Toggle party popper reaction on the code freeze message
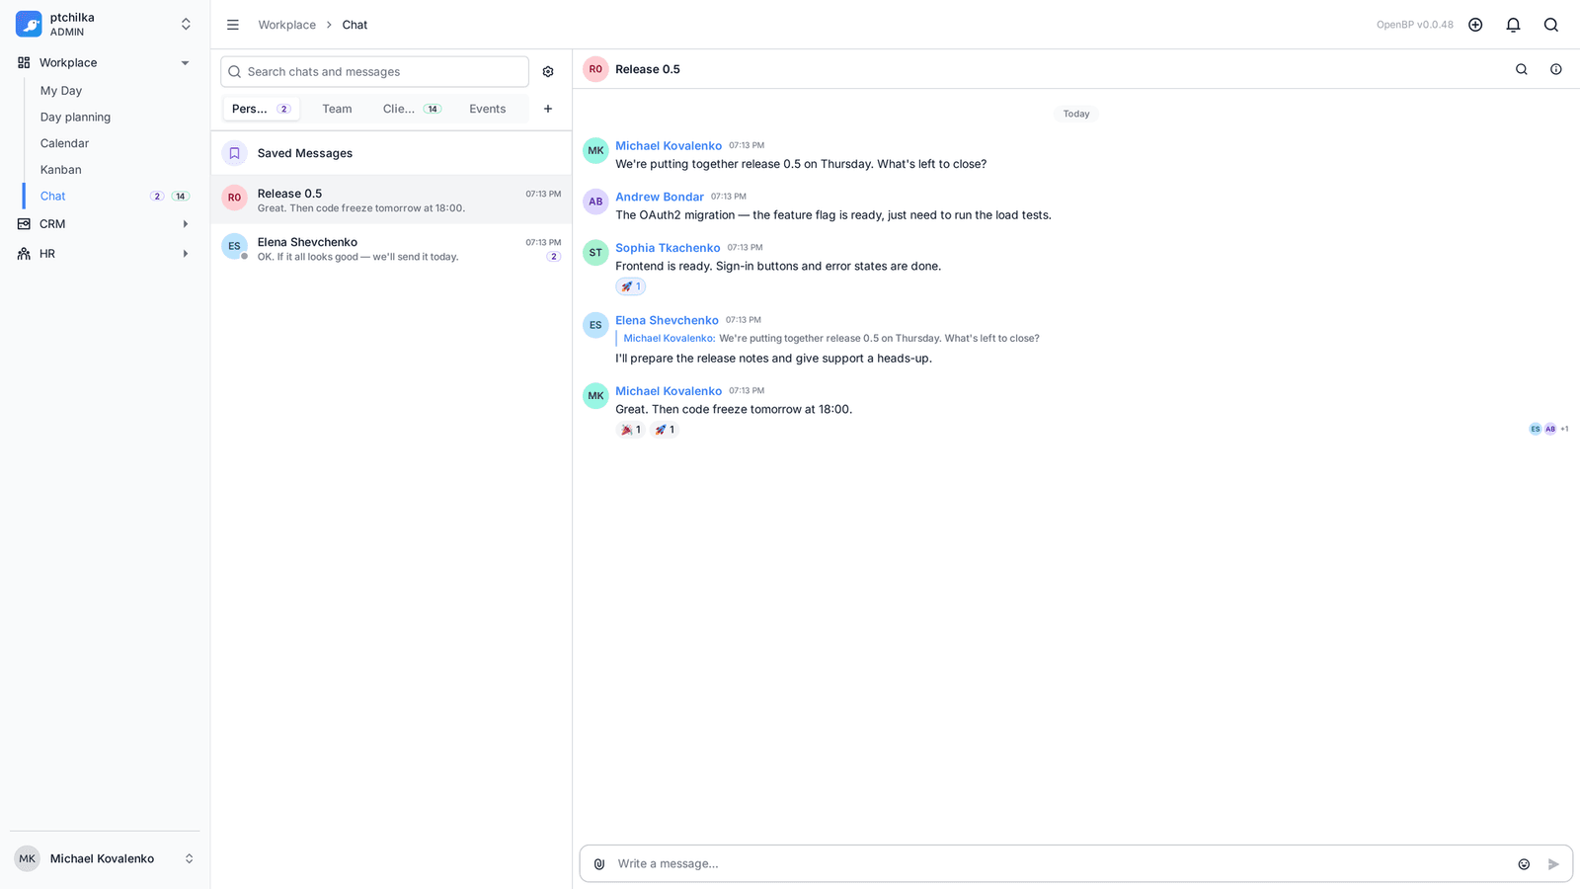Screen dimensions: 1580x889 pyautogui.click(x=630, y=430)
